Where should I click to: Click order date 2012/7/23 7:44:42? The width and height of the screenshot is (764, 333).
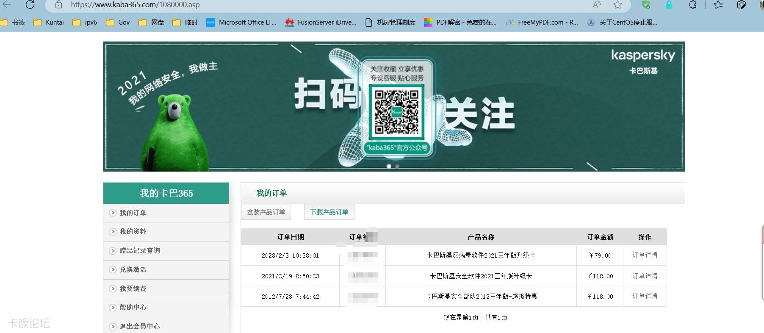290,297
